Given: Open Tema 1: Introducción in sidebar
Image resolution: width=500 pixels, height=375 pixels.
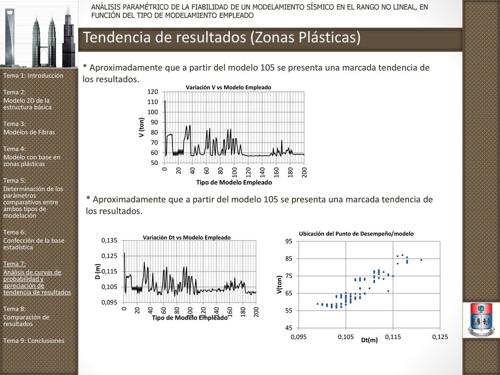Looking at the screenshot, I should (x=33, y=76).
